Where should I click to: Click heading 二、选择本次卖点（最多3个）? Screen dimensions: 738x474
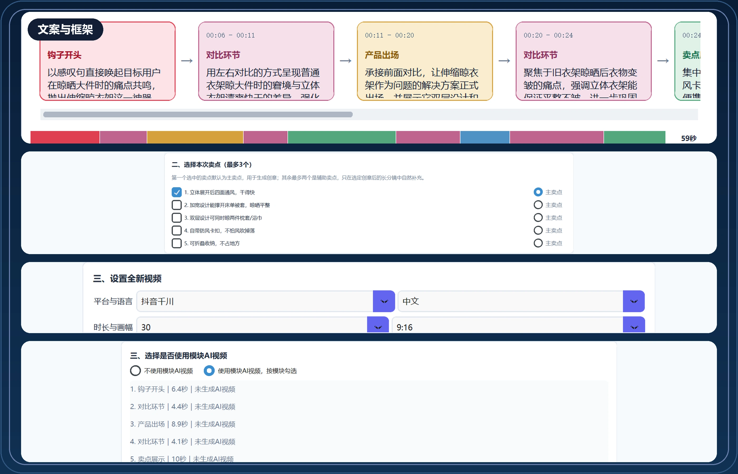tap(212, 165)
